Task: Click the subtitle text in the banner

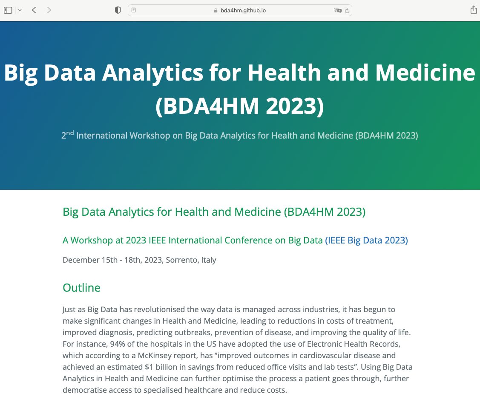Action: click(x=240, y=135)
